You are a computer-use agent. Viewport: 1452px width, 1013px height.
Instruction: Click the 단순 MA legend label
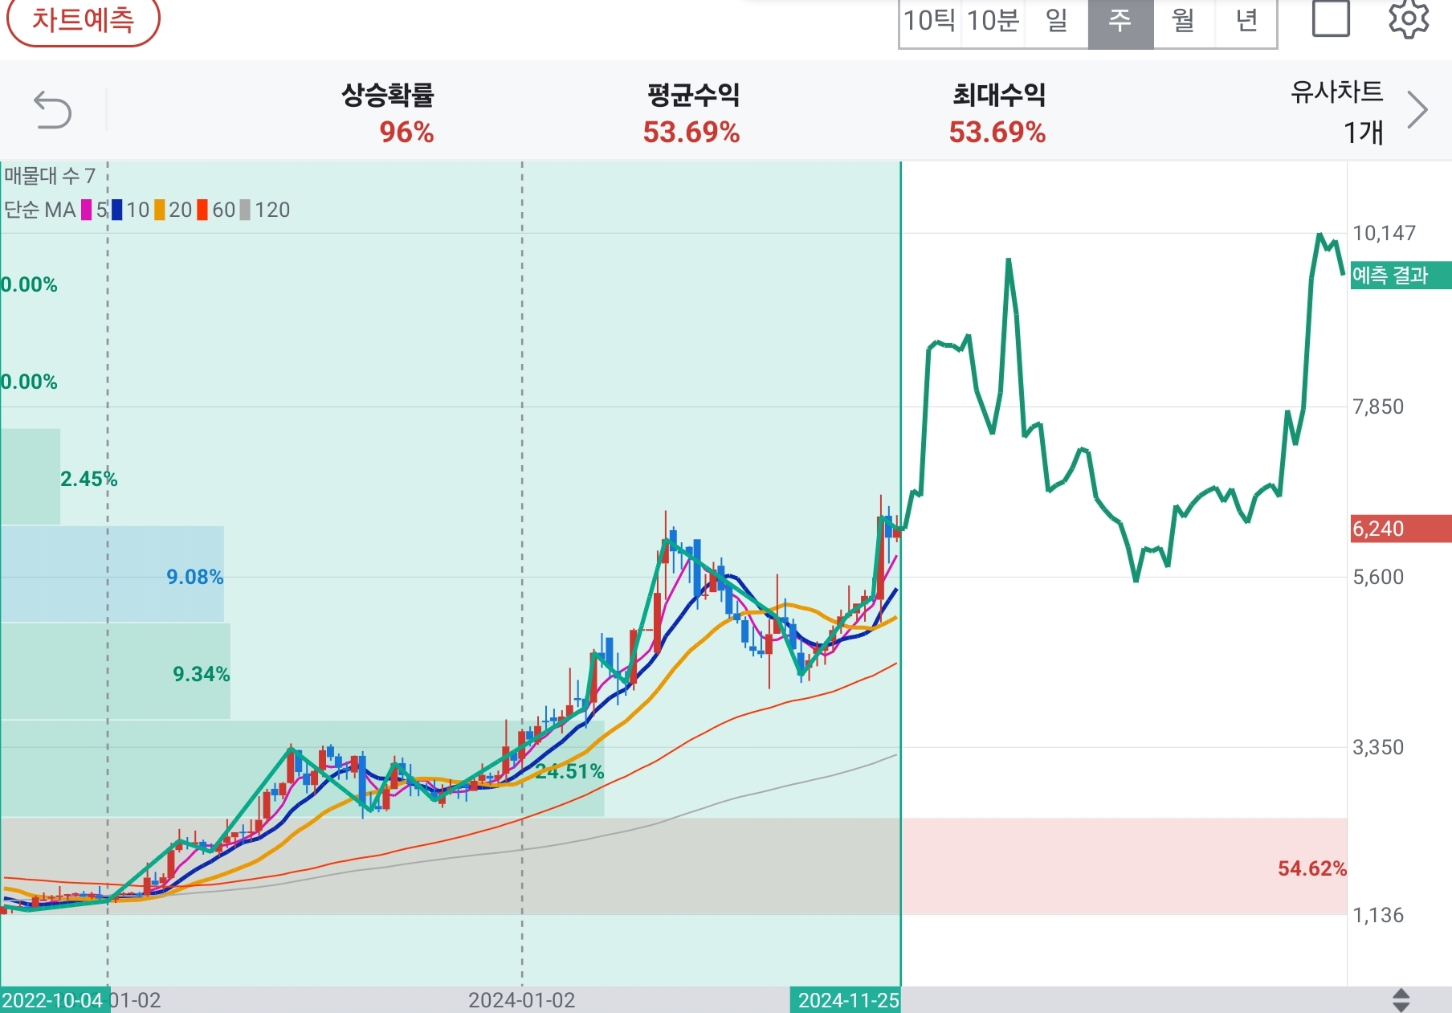39,210
